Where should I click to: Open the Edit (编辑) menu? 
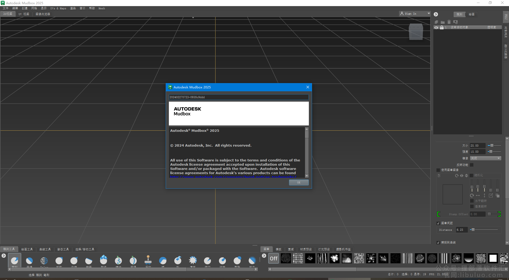coord(15,8)
